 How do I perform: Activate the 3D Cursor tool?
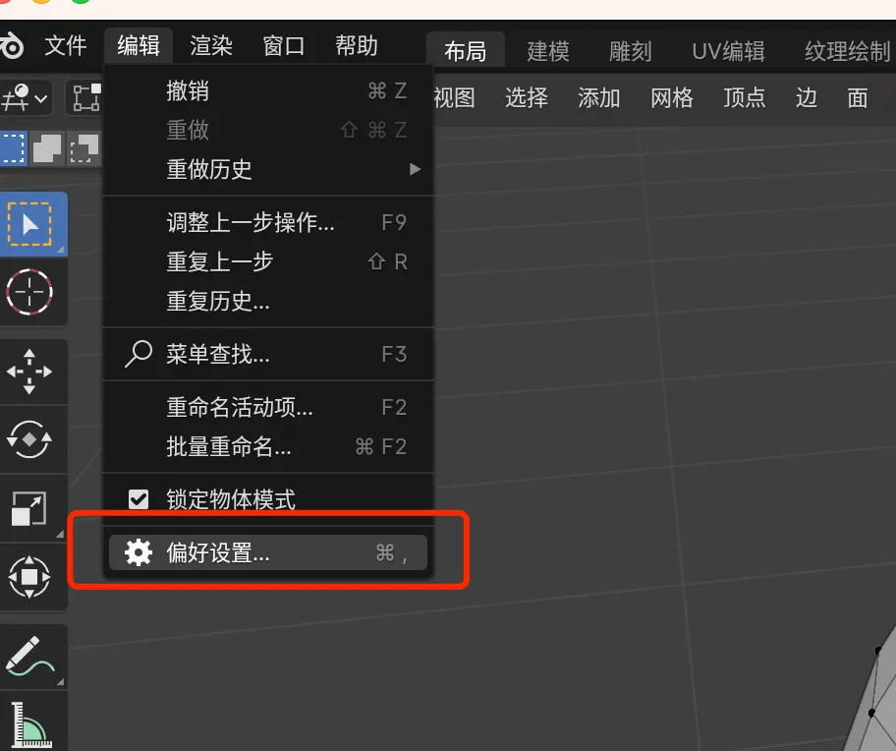[x=30, y=292]
